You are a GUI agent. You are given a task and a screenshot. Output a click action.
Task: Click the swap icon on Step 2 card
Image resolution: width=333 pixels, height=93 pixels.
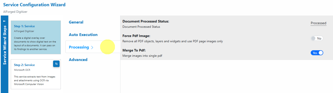click(x=56, y=64)
